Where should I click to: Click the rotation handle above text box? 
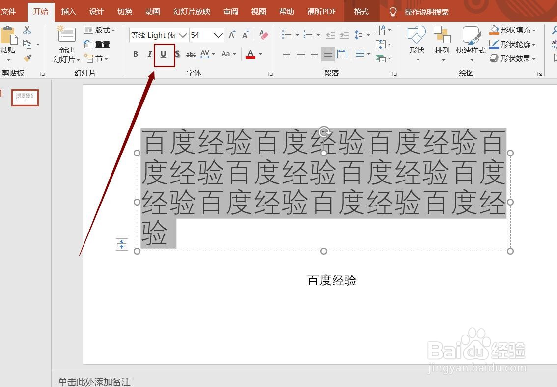click(324, 132)
